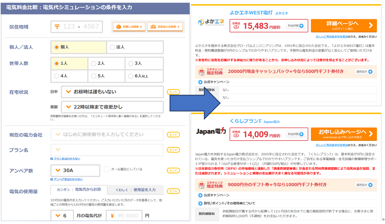Screen dimensions: 385x224
Task: Click the postal code input field
Action: (x=77, y=27)
